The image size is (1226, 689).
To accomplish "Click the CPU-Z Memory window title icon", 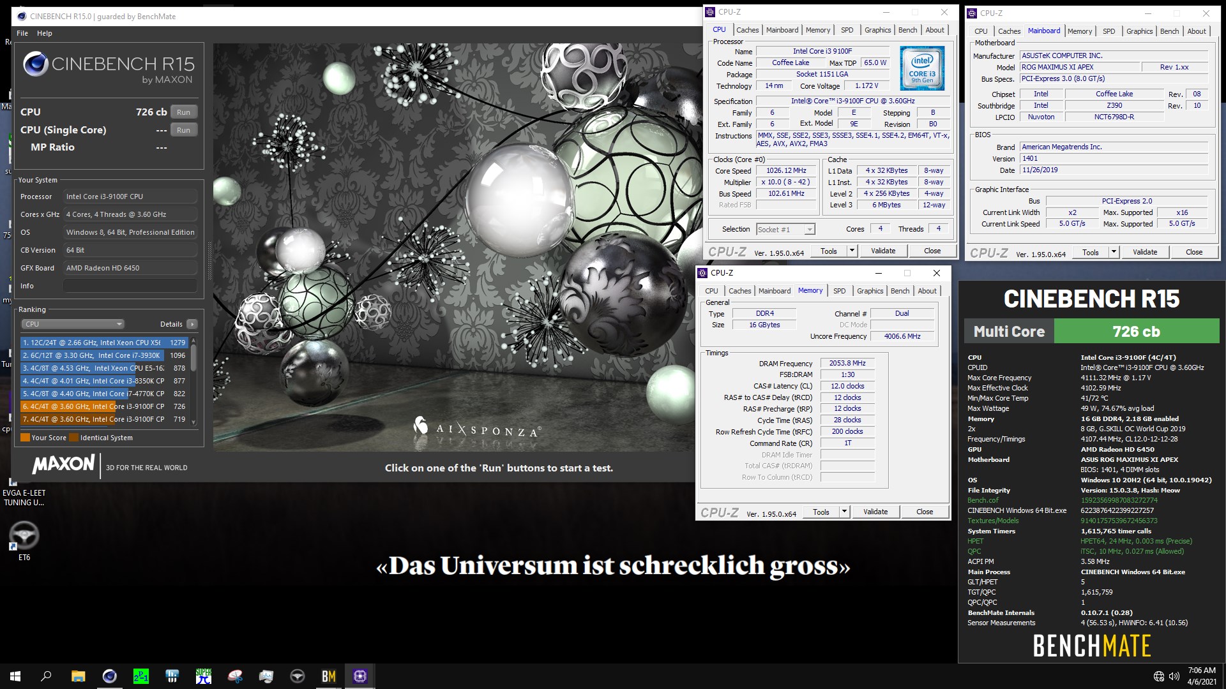I will pyautogui.click(x=703, y=272).
